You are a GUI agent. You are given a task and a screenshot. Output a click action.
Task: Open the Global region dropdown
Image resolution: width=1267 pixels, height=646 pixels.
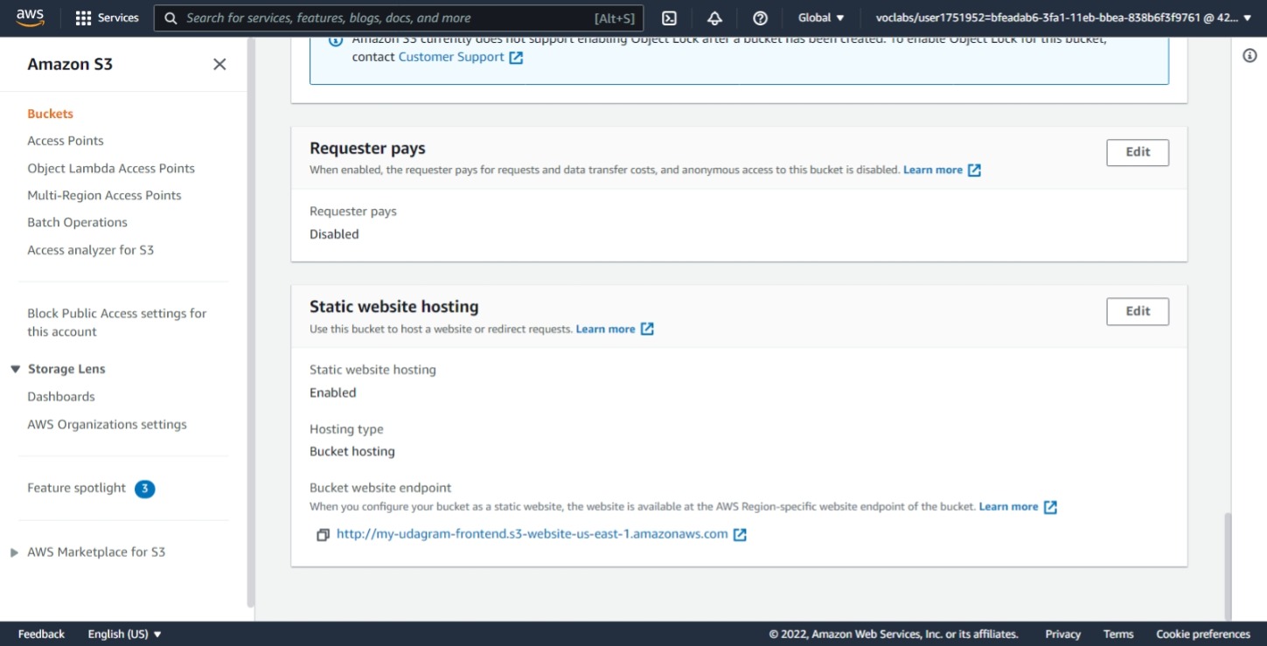click(x=819, y=17)
